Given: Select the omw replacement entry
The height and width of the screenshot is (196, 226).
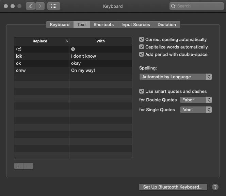Looking at the screenshot, I should pyautogui.click(x=73, y=70).
